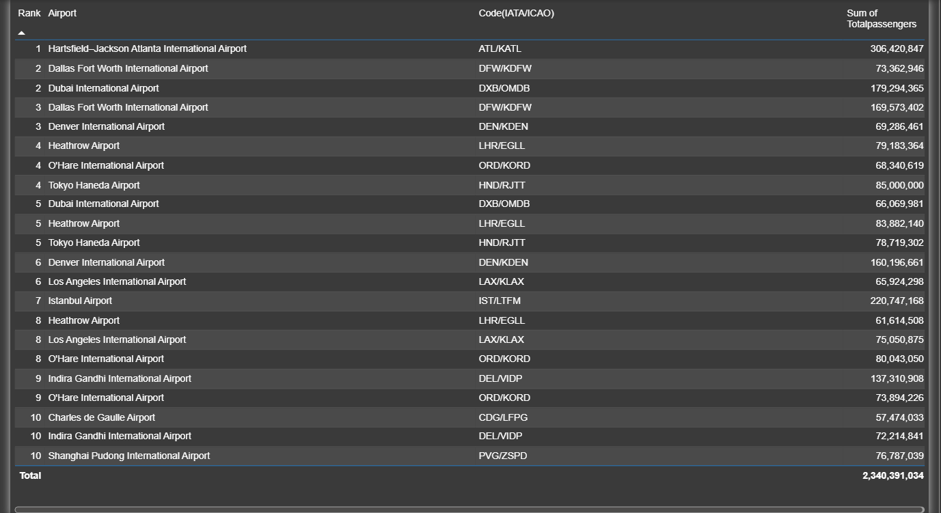Select the grand total 2,340,391,034
The width and height of the screenshot is (941, 513).
click(893, 475)
